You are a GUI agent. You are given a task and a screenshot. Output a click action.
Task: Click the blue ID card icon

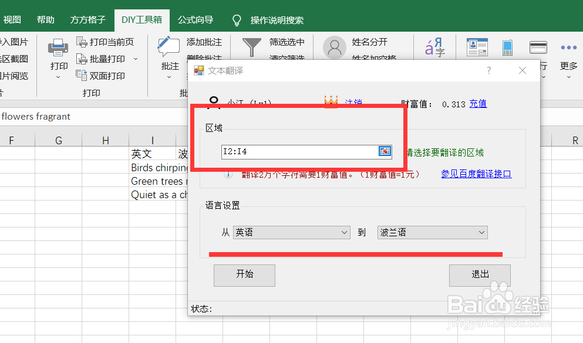tap(477, 46)
